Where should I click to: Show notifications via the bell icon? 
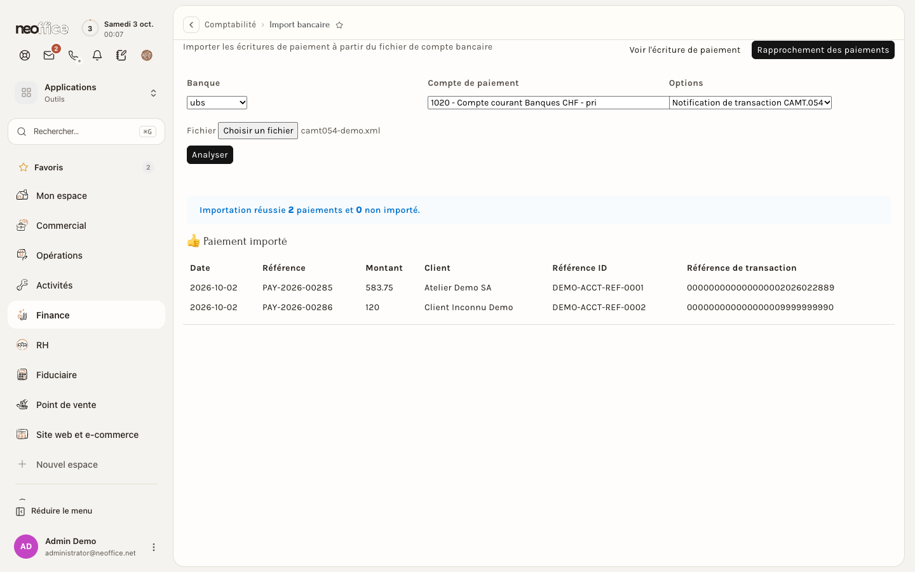point(97,55)
